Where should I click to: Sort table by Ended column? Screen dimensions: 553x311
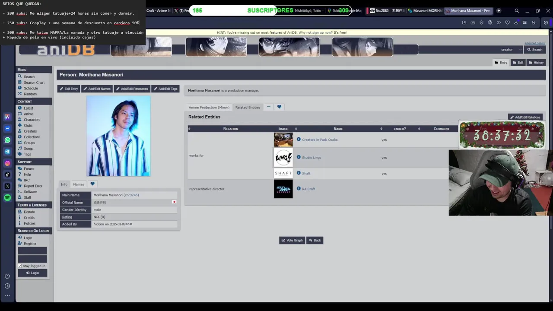pyautogui.click(x=400, y=129)
